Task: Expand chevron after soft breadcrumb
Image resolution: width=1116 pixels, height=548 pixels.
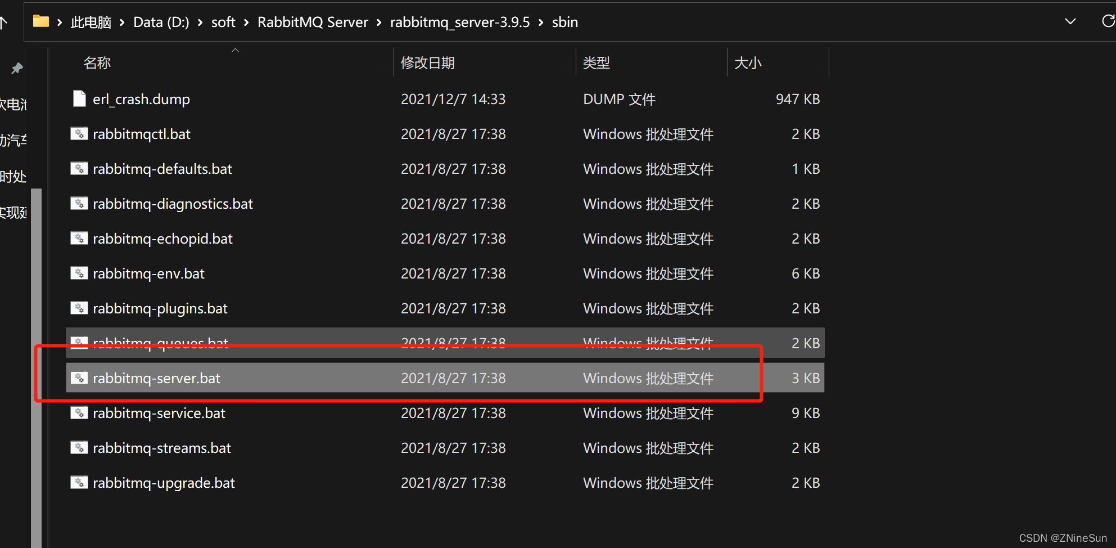Action: point(246,23)
